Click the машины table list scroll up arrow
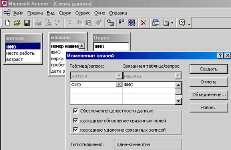The image size is (231, 150). tap(82, 46)
